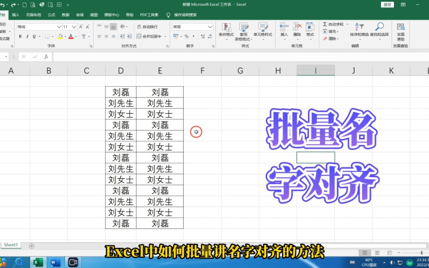Click the Sheet1 worksheet tab
This screenshot has height=268, width=429.
click(11, 244)
